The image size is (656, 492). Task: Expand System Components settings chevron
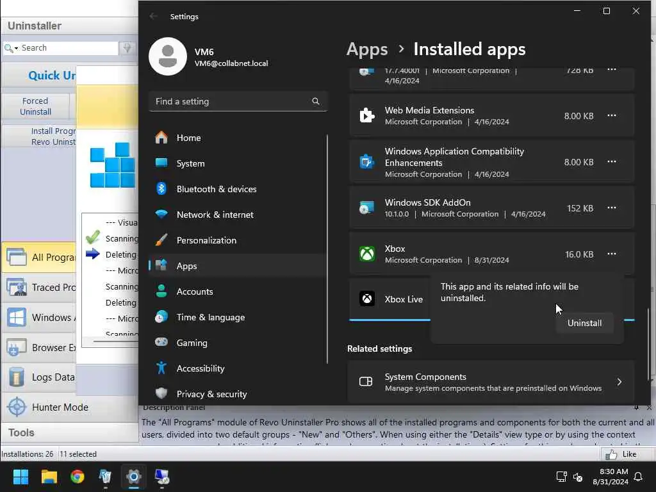point(619,382)
